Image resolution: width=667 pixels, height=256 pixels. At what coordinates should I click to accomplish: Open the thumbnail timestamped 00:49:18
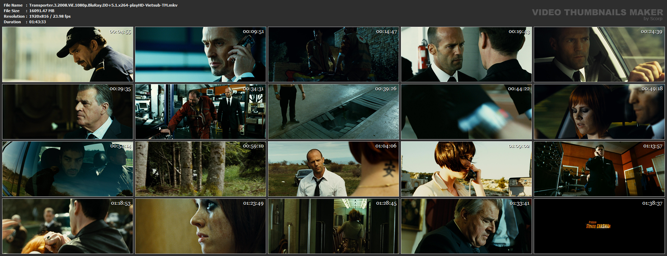[599, 112]
